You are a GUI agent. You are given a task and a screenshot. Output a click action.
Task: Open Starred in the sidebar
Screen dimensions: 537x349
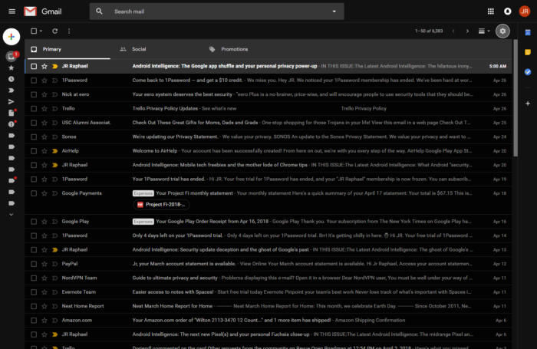pos(12,67)
